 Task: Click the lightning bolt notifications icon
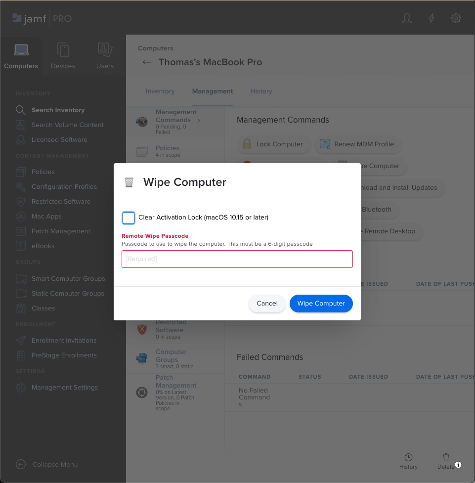coord(431,18)
